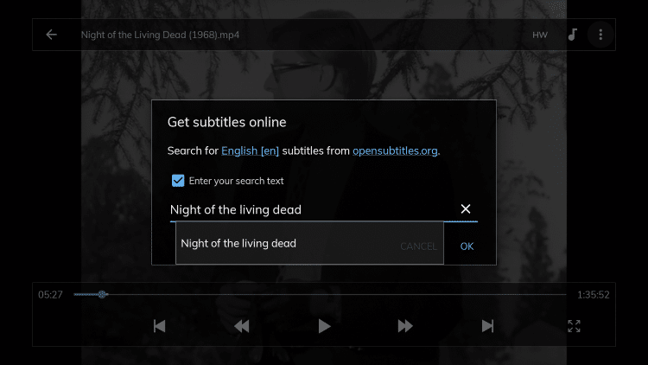This screenshot has height=365, width=648.
Task: Clear the search text with the X icon
Action: coord(466,209)
